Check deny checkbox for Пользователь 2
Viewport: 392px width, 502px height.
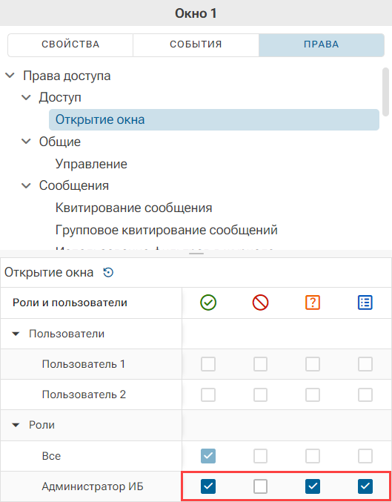point(261,394)
